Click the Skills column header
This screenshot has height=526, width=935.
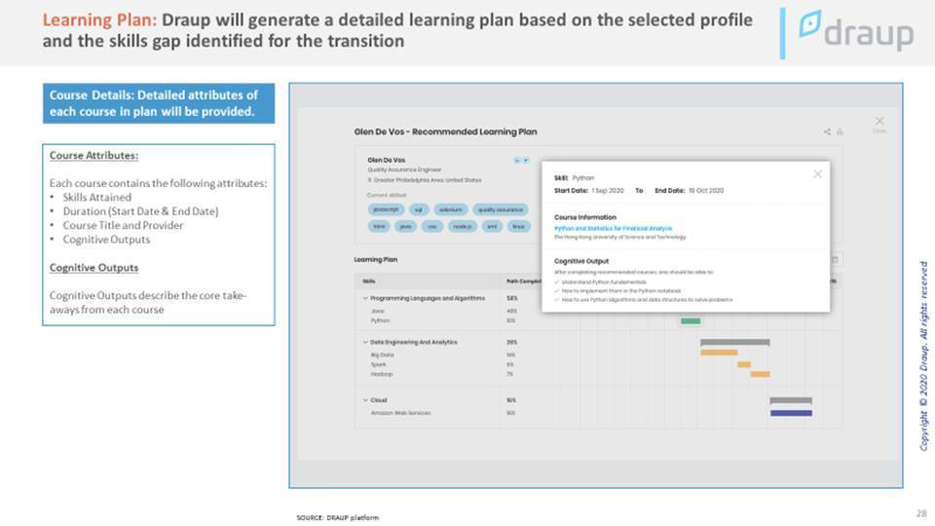click(368, 282)
